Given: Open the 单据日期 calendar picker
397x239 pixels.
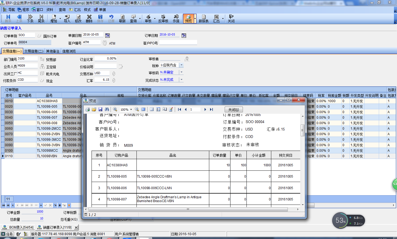Looking at the screenshot, I should [108, 36].
